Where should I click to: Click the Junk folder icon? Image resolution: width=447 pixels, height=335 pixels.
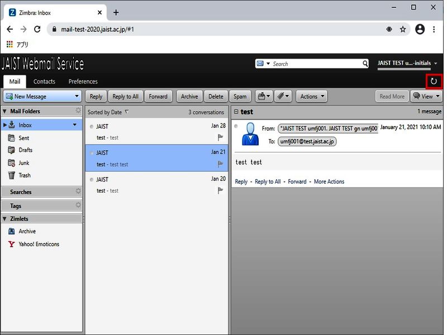tap(11, 163)
